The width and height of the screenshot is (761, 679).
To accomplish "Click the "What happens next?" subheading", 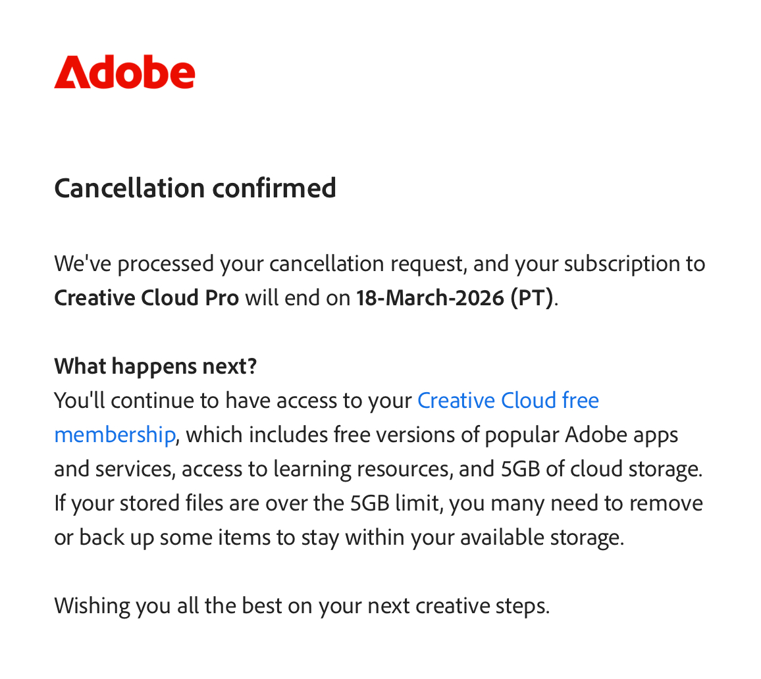I will pos(155,366).
